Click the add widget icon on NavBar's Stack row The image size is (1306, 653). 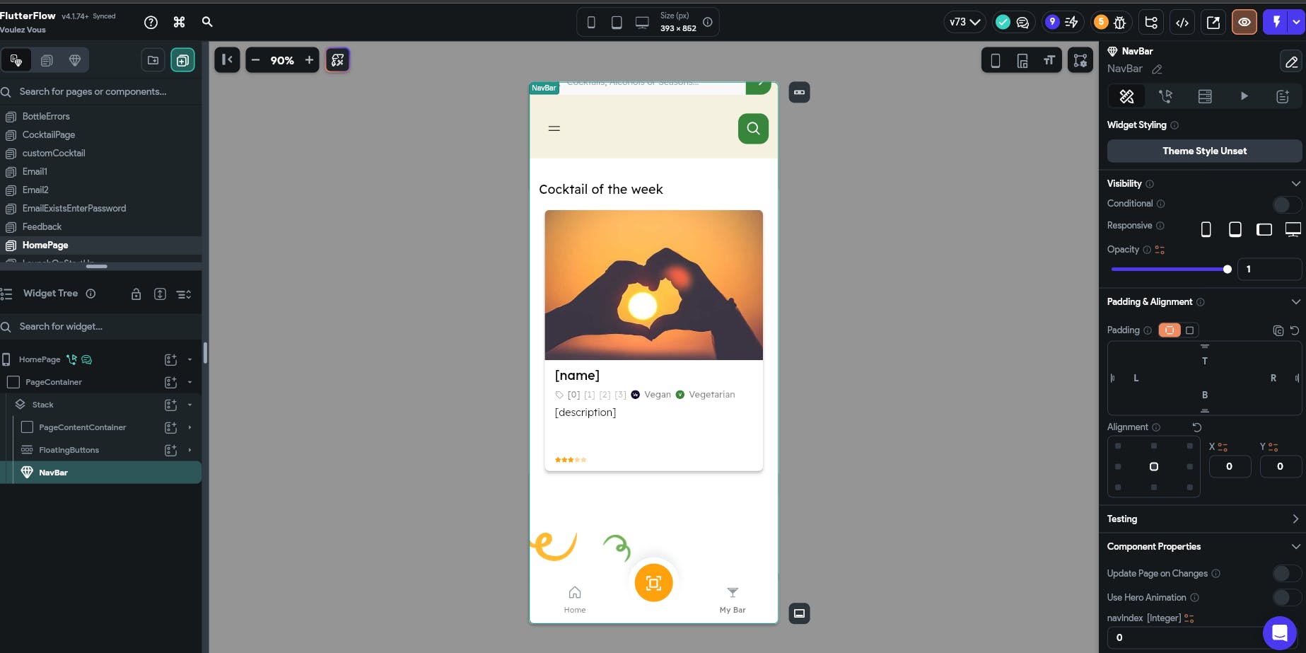coord(170,405)
